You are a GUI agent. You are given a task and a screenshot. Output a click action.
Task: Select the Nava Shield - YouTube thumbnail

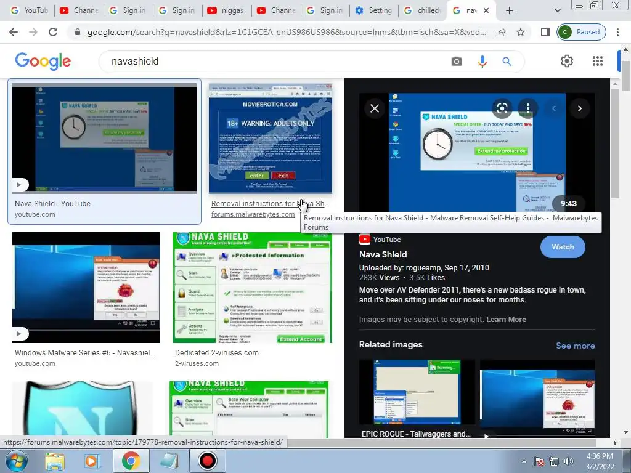[104, 138]
